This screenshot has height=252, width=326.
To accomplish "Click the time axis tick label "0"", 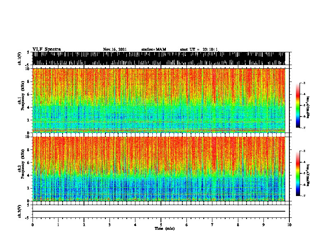I will tap(33, 225).
